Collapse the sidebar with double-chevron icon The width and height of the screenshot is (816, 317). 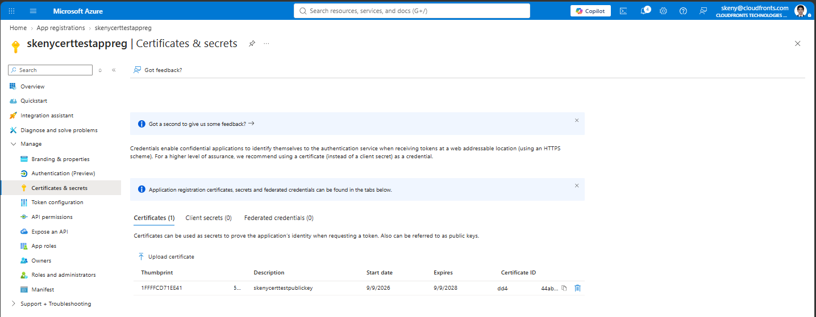[114, 70]
